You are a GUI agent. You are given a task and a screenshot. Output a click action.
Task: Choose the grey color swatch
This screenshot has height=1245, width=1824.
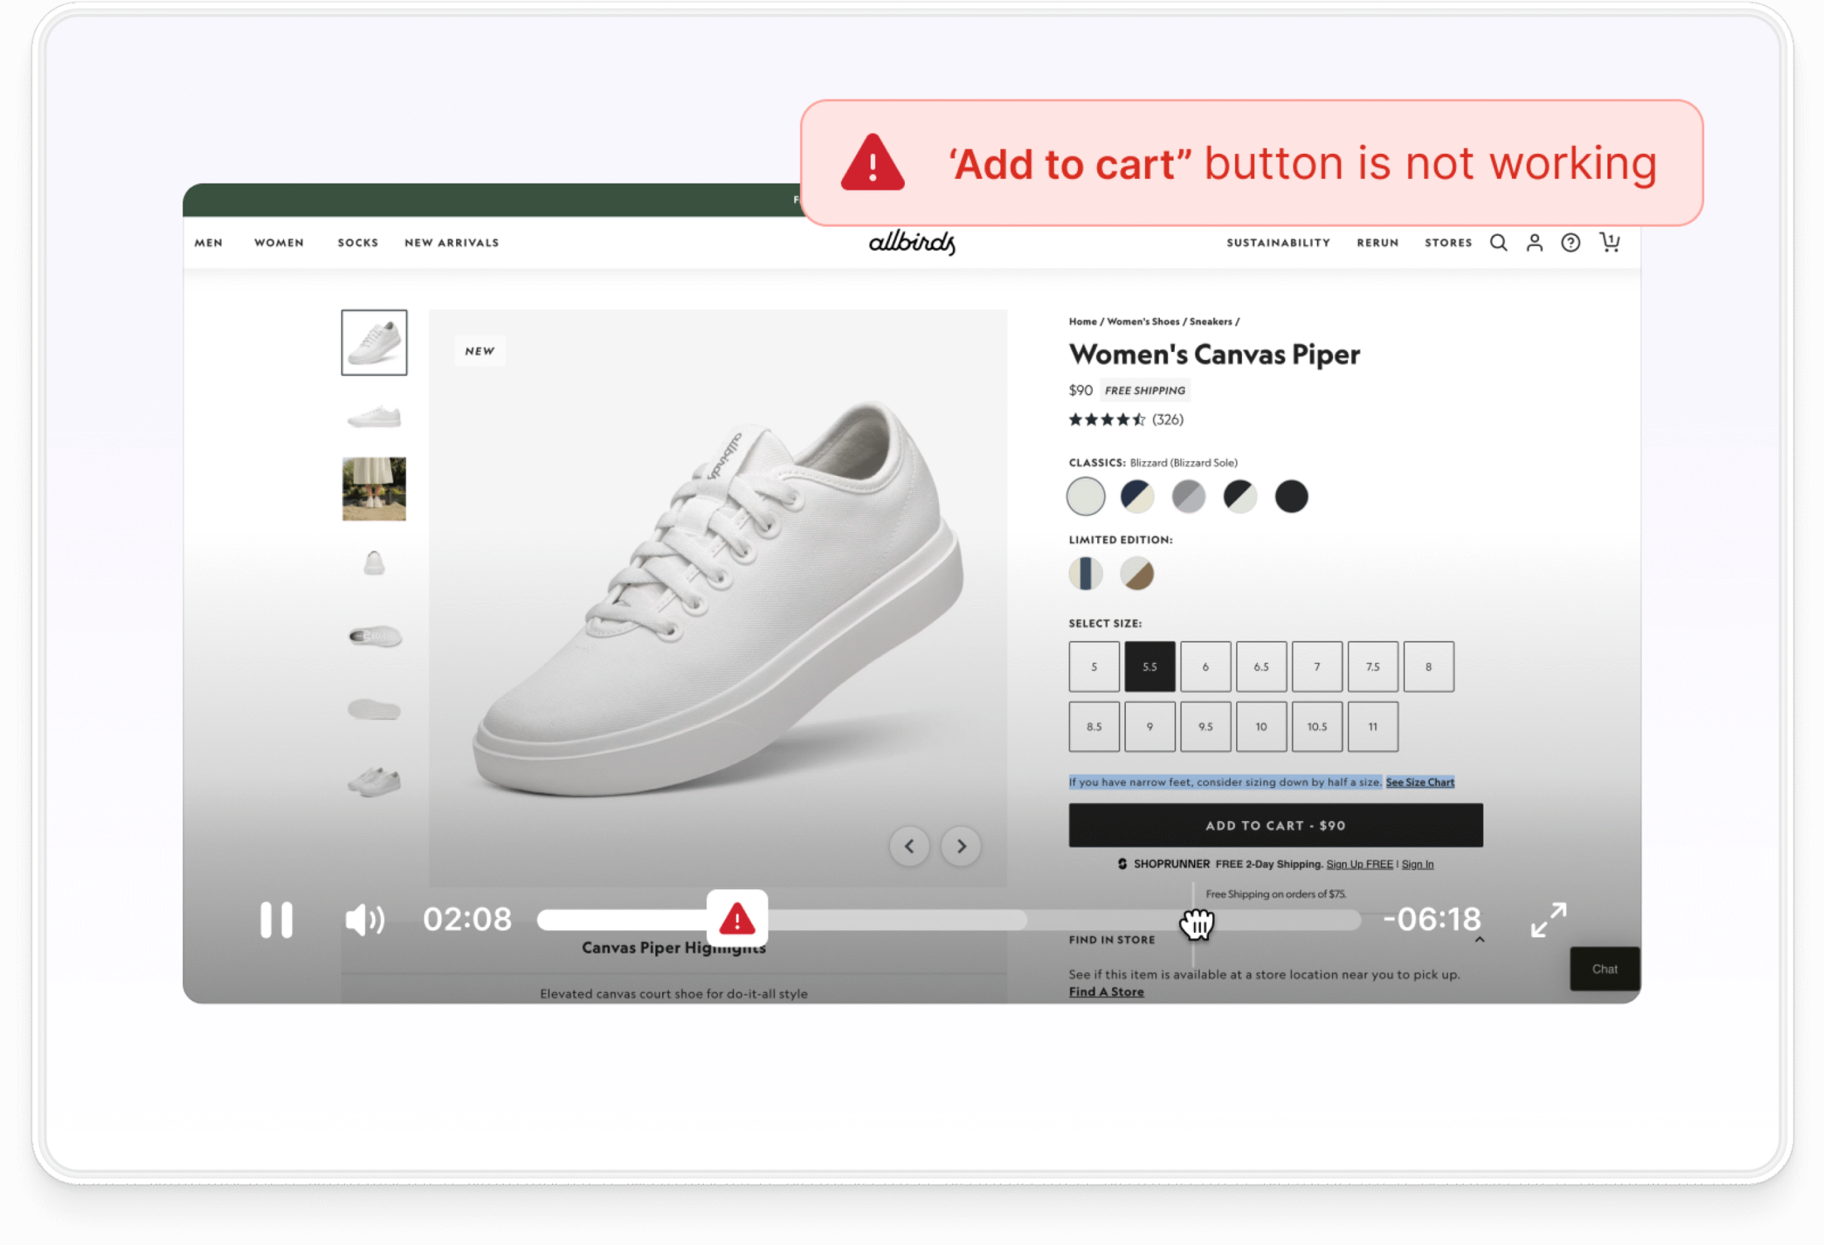coord(1188,496)
